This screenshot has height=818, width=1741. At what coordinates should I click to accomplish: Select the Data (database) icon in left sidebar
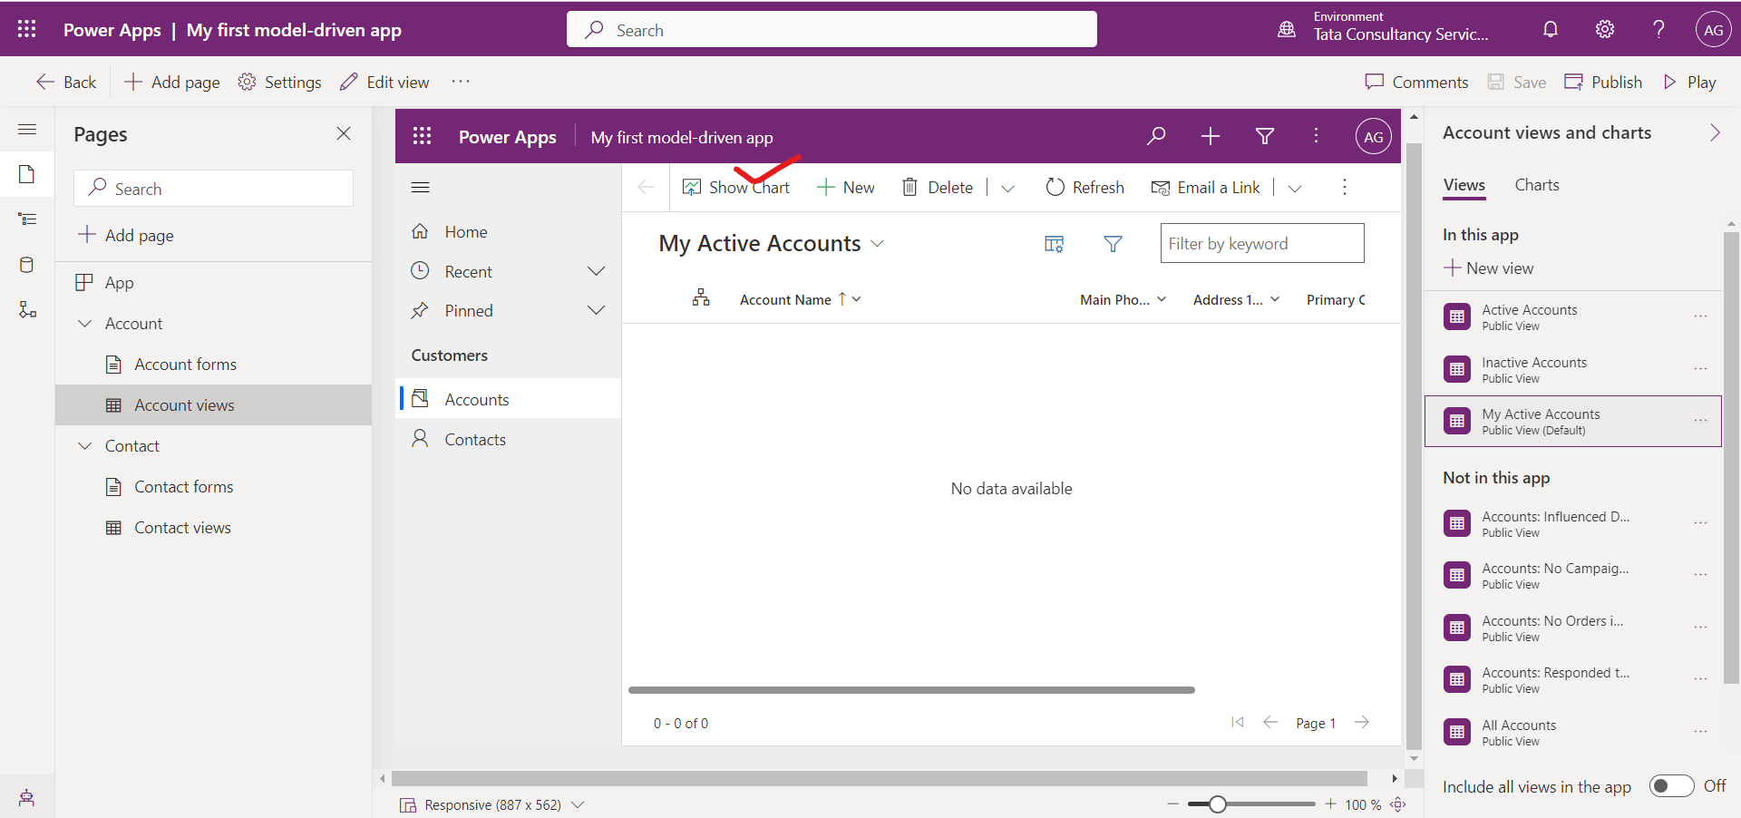[x=27, y=265]
